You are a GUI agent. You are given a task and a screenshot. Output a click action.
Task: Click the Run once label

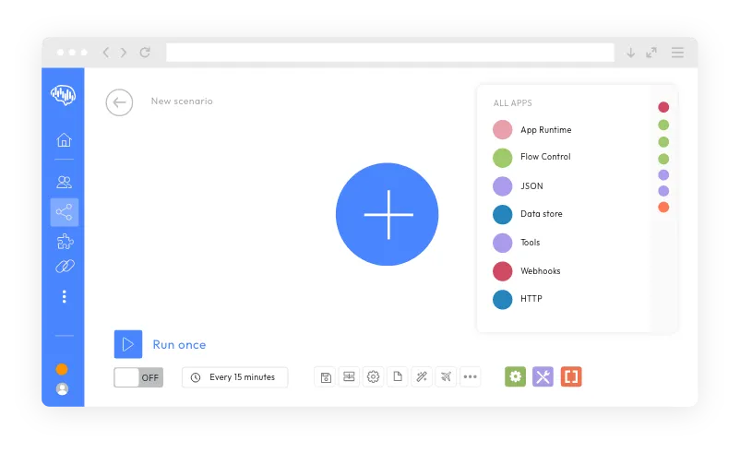tap(179, 345)
